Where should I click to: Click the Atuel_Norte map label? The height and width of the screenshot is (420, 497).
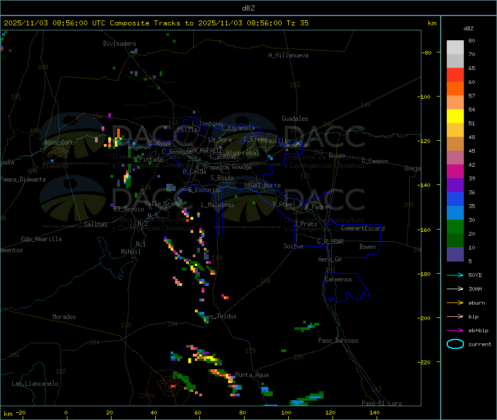tap(262, 185)
